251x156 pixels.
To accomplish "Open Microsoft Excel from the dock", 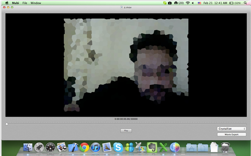I will [x=163, y=147].
